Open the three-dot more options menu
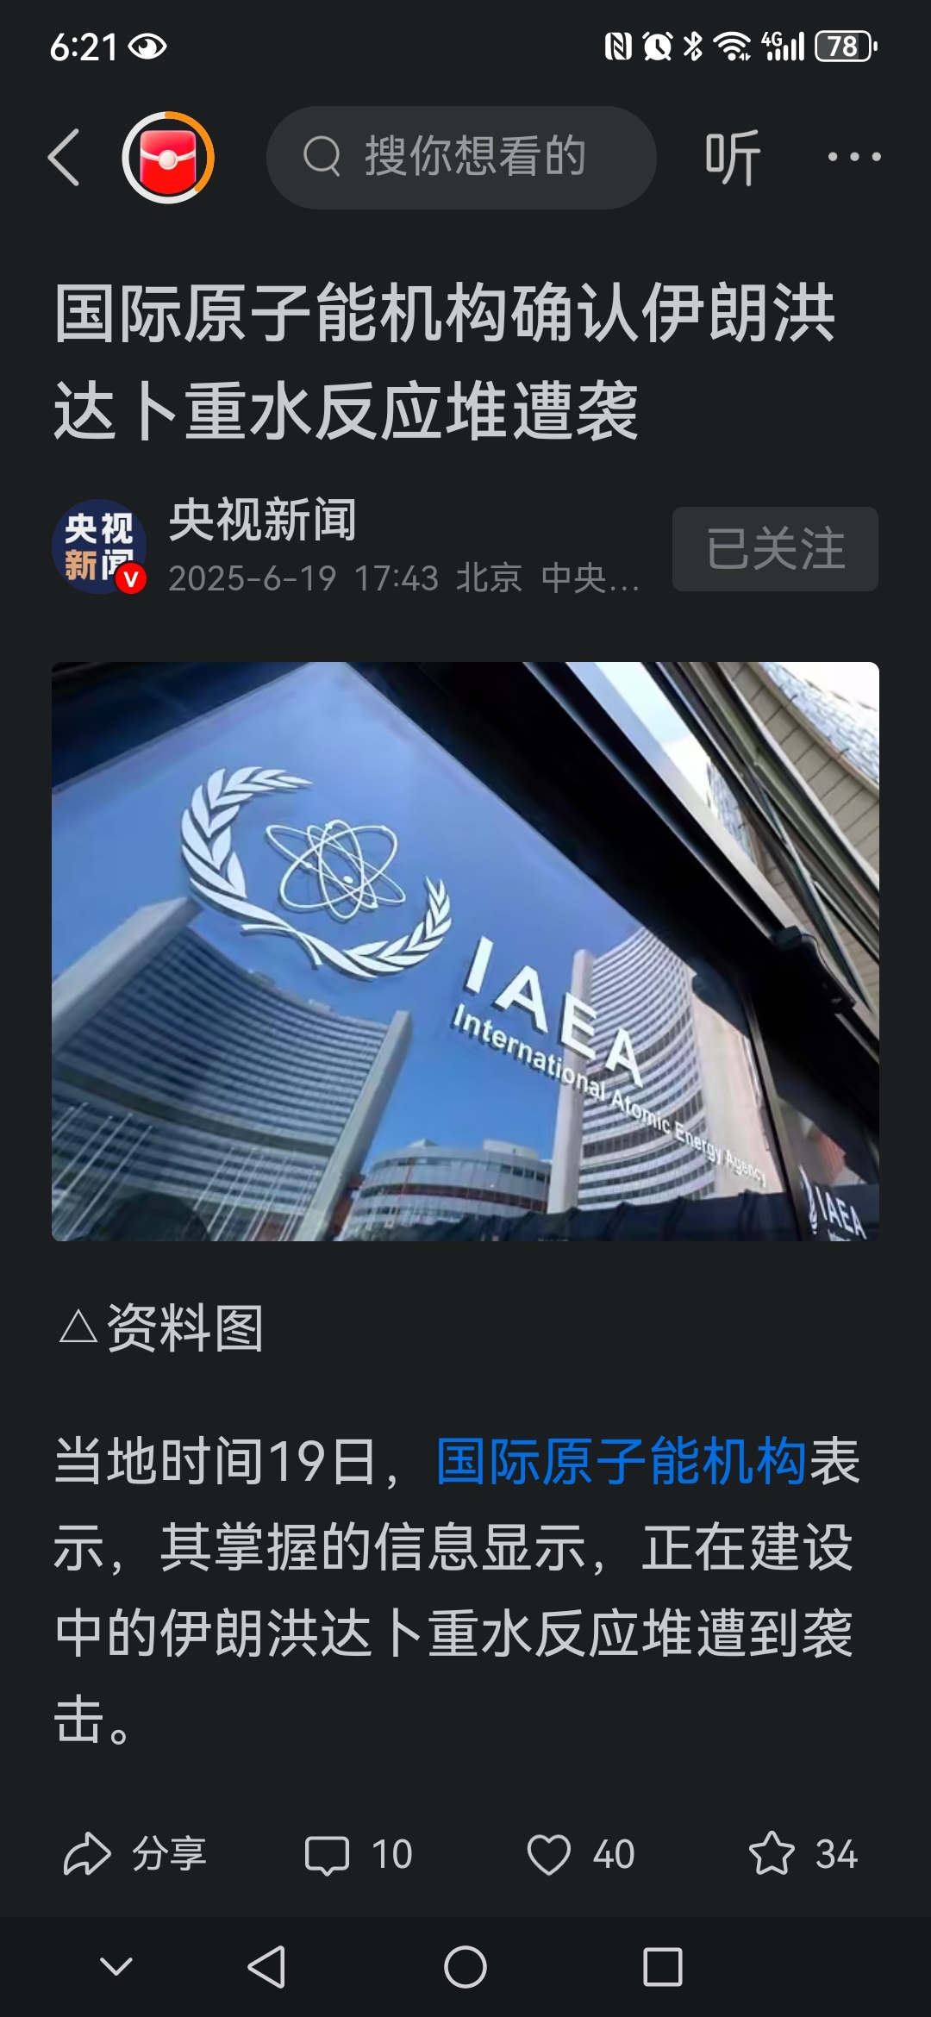The width and height of the screenshot is (931, 2017). 853,157
